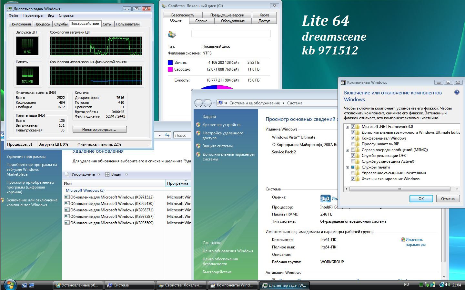Click the KB937287 update row icon
Screen dimensions: 465x290
pos(67,216)
